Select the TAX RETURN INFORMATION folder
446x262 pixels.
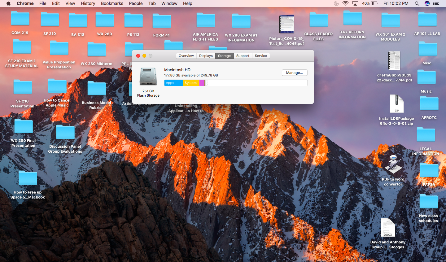coord(352,25)
